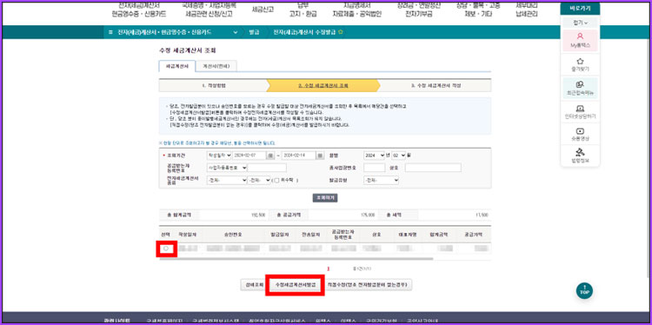Open the month dropdown showing 02
652x325 pixels.
398,156
